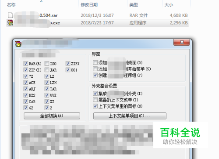The width and height of the screenshot is (219, 159).
Task: Toggle the ZIP (Z) checkbox
Action: [x=25, y=70]
